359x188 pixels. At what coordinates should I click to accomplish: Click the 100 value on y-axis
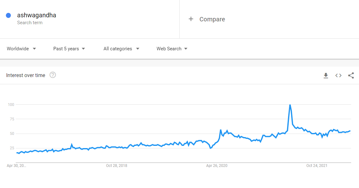11,105
